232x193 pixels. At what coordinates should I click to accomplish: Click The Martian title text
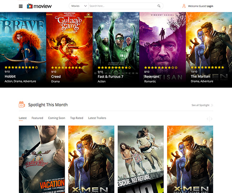(x=200, y=76)
